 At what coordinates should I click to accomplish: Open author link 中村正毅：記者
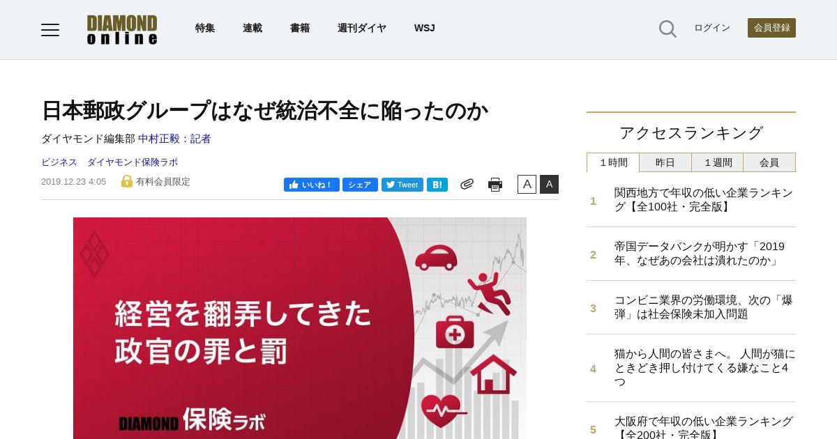(174, 139)
